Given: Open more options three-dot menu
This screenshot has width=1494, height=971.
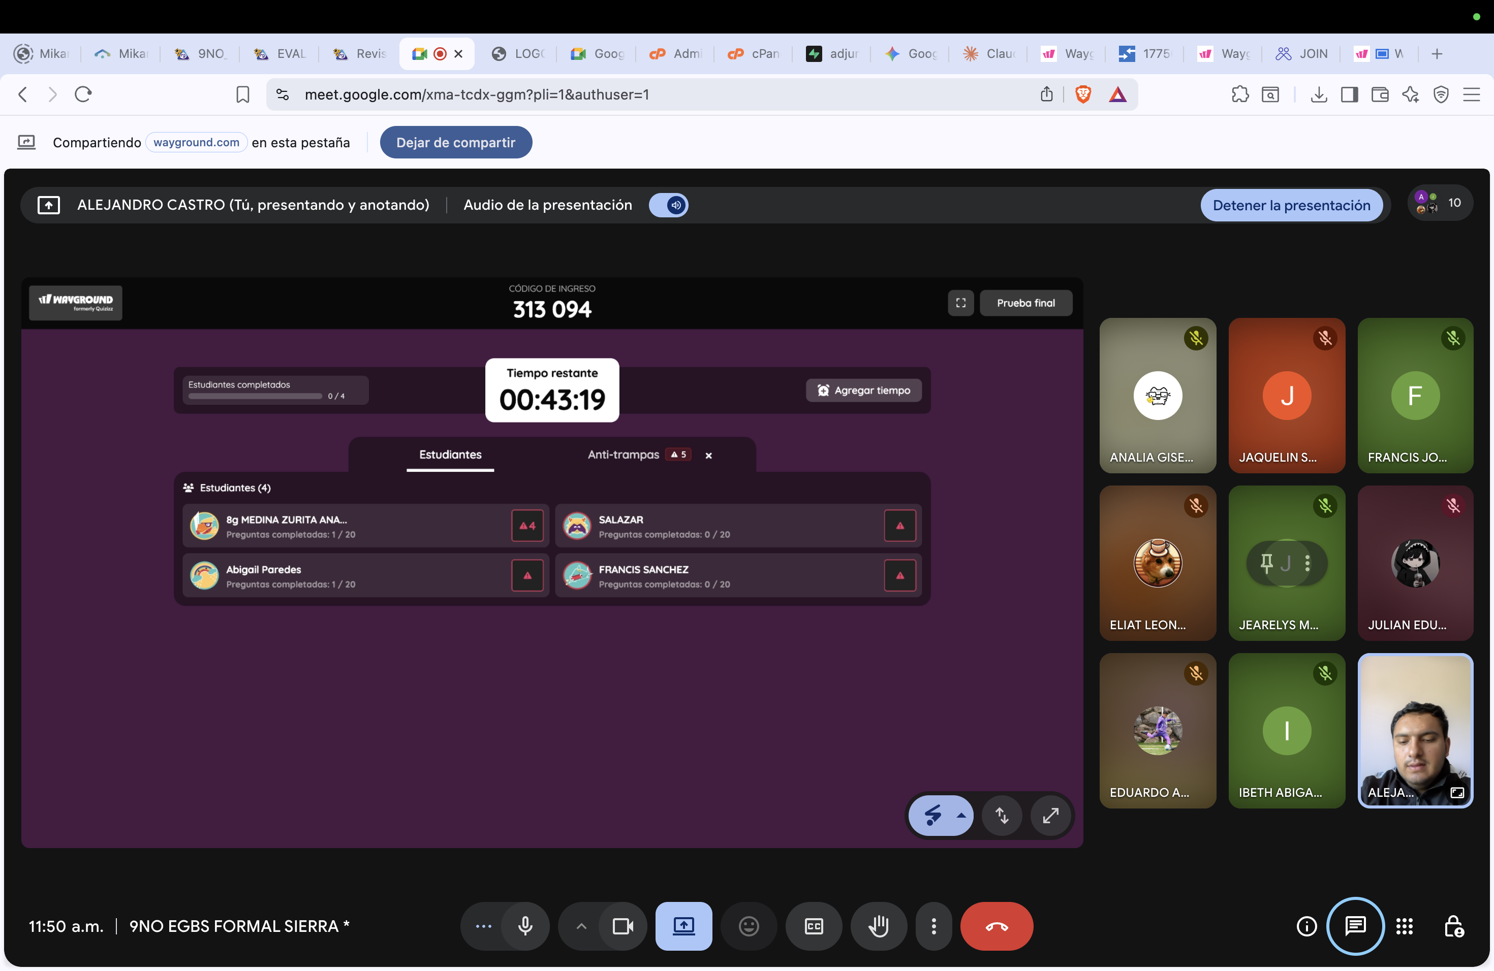Looking at the screenshot, I should click(933, 926).
